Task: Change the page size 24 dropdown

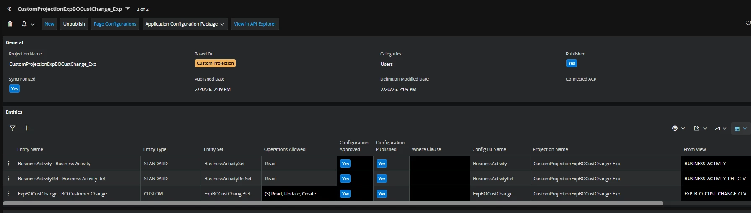Action: coord(720,128)
